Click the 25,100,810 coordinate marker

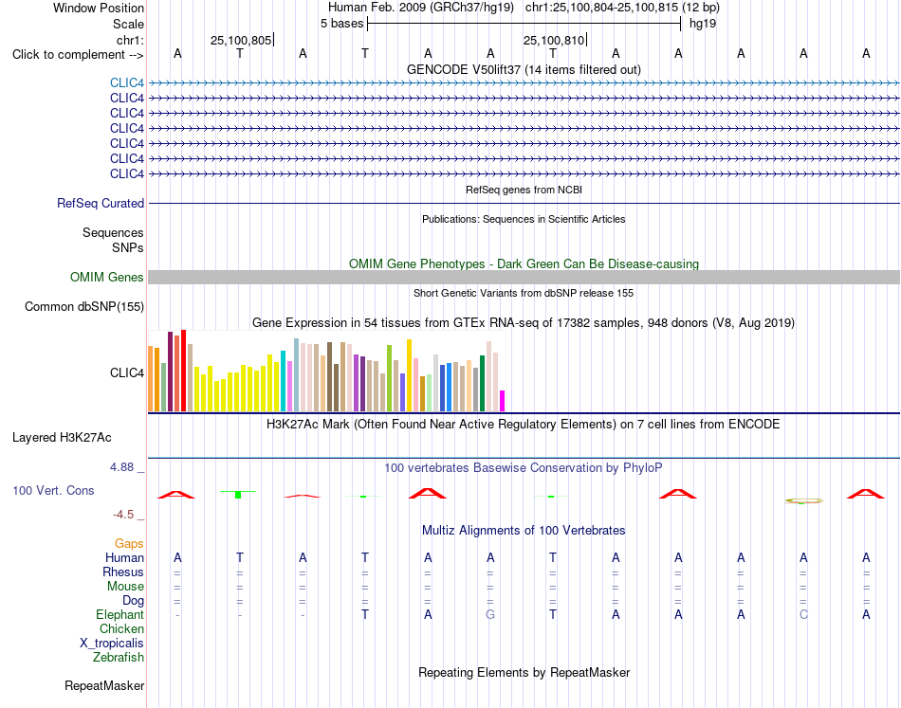coord(554,40)
